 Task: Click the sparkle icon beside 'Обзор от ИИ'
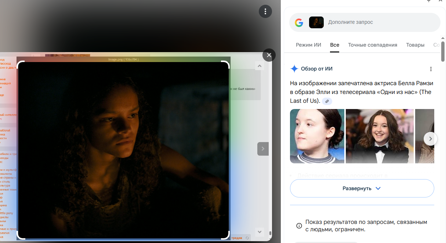294,69
